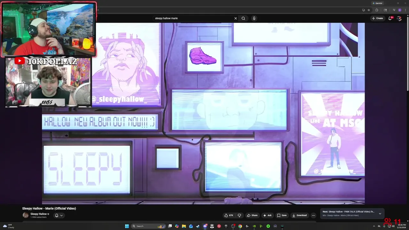Start voice search with the microphone icon
Image resolution: width=409 pixels, height=230 pixels.
254,18
